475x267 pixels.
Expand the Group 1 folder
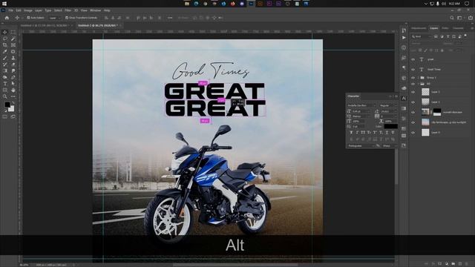(x=418, y=77)
